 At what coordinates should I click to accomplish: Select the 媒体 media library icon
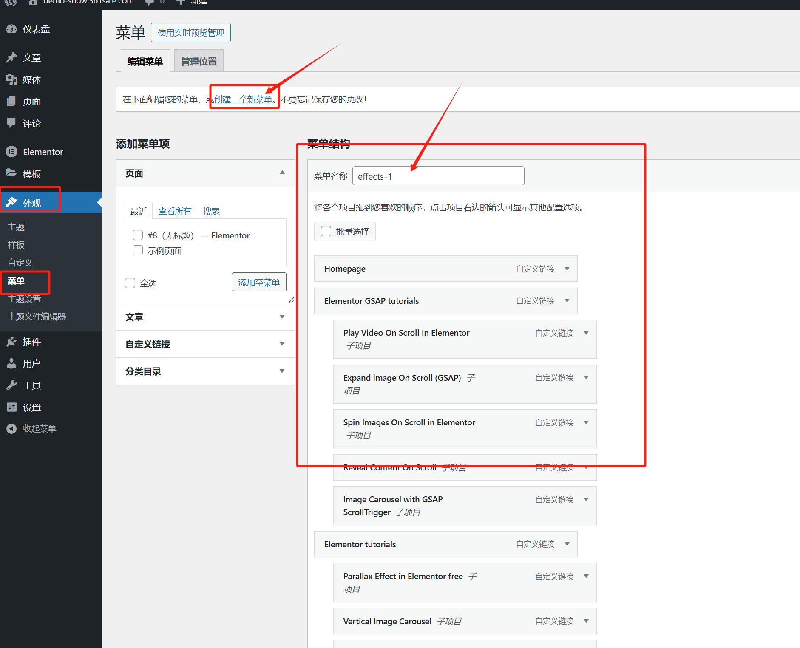pos(11,79)
